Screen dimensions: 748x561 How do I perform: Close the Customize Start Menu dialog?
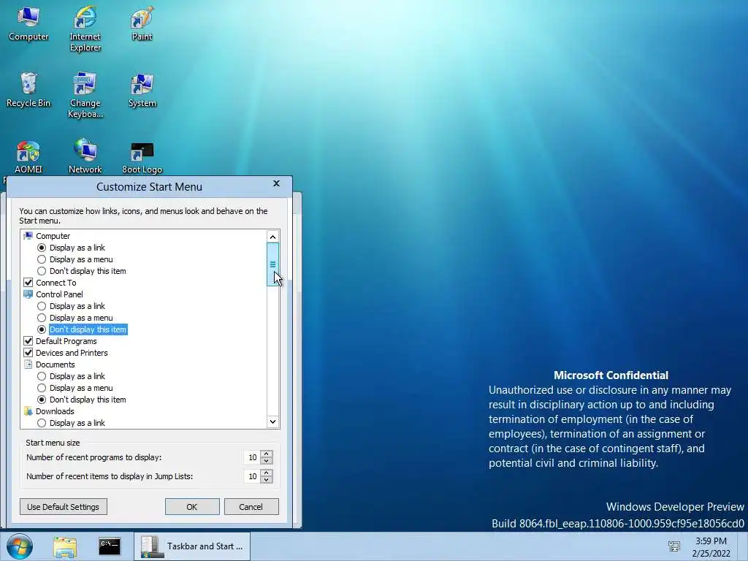[x=276, y=183]
